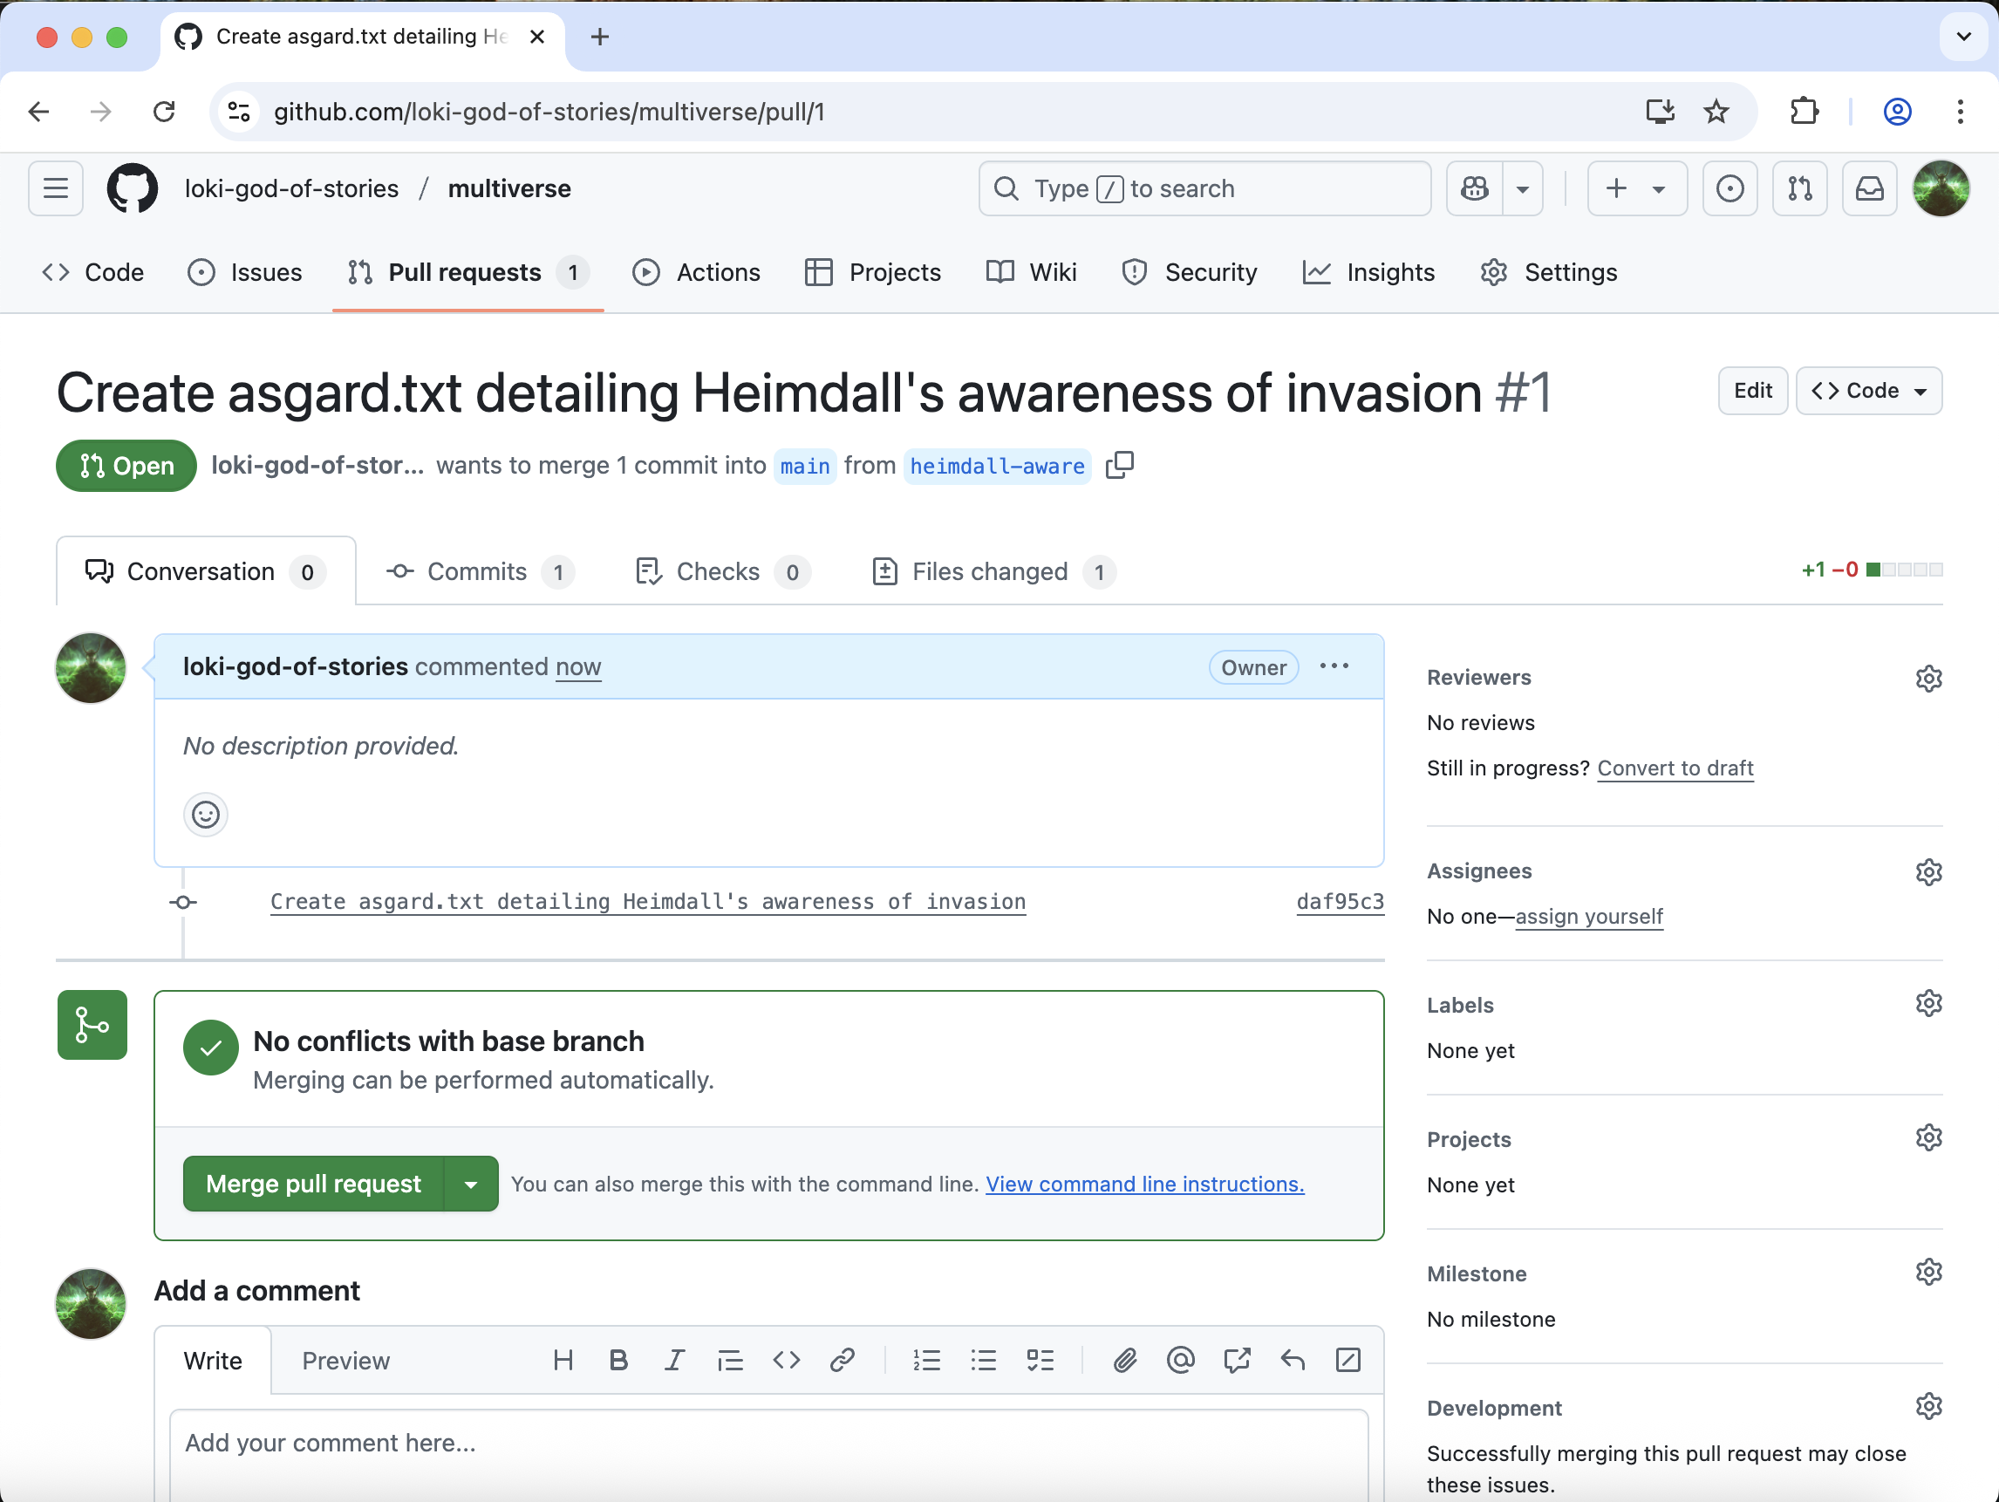This screenshot has height=1502, width=1999.
Task: Click the Bold formatting icon
Action: pos(618,1360)
